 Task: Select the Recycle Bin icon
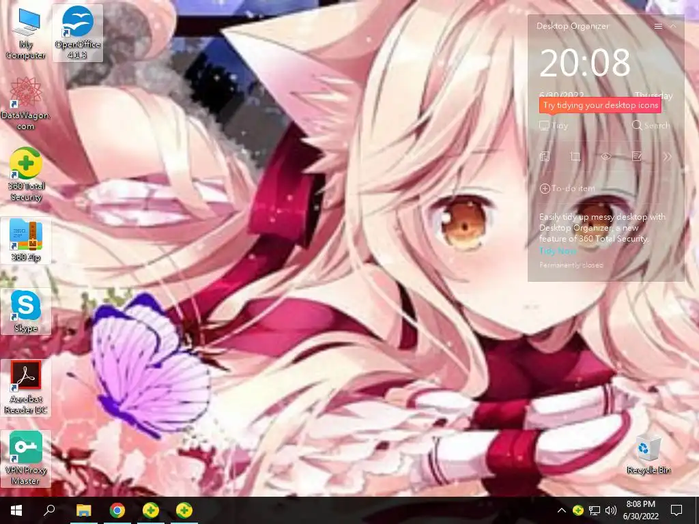[648, 454]
